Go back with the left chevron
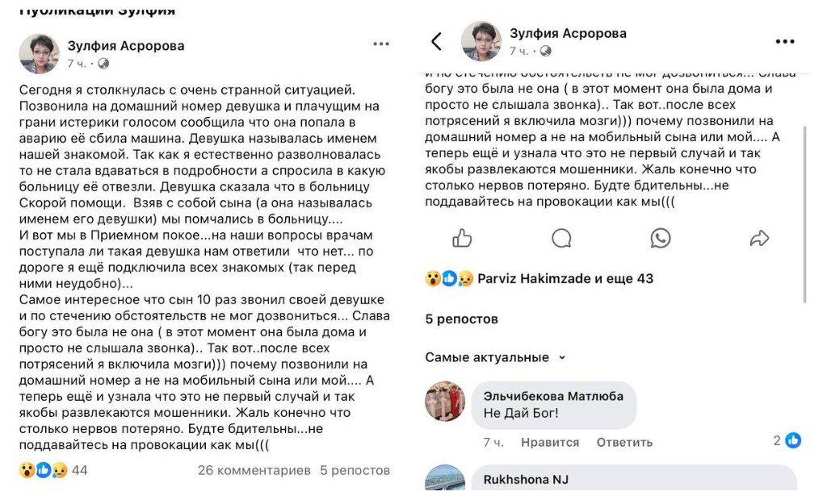Image resolution: width=827 pixels, height=500 pixels. 437,42
